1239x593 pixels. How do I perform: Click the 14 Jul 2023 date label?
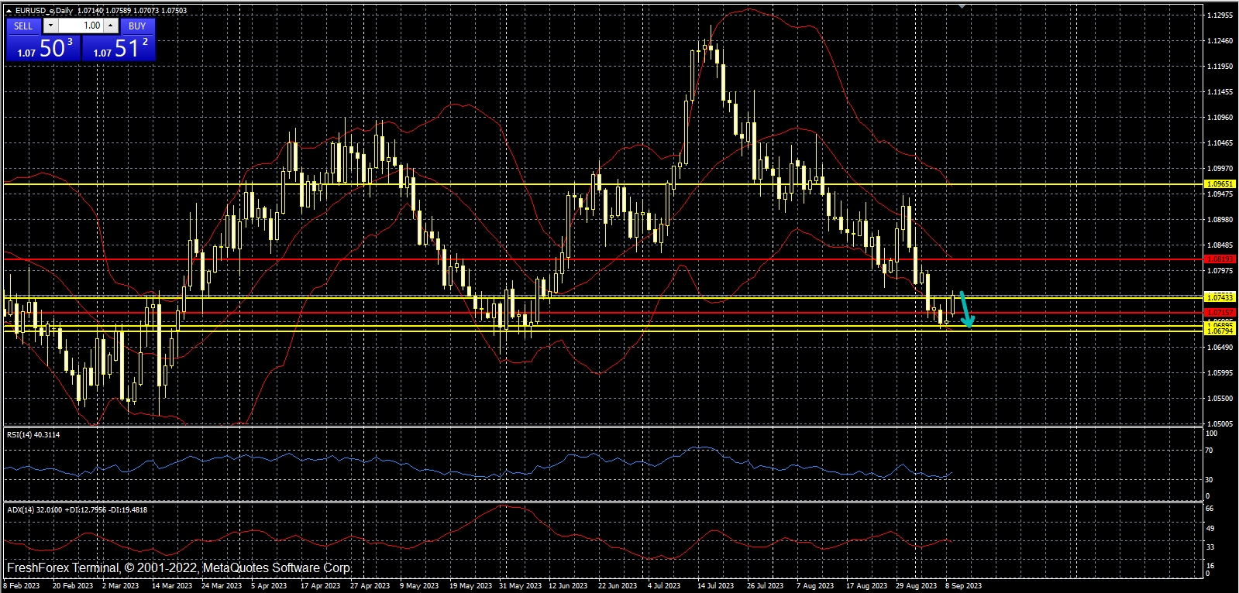714,586
